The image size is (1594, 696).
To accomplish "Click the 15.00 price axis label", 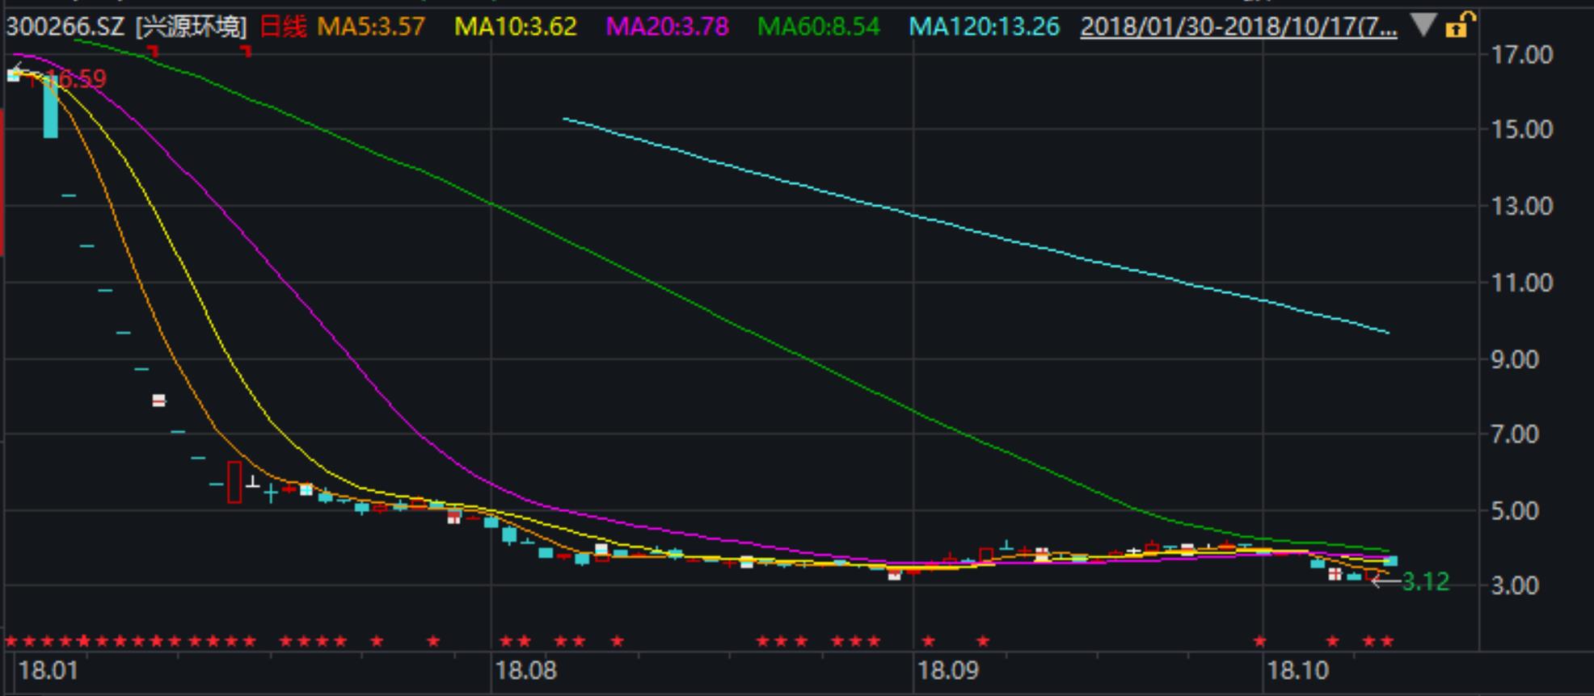I will tap(1522, 129).
